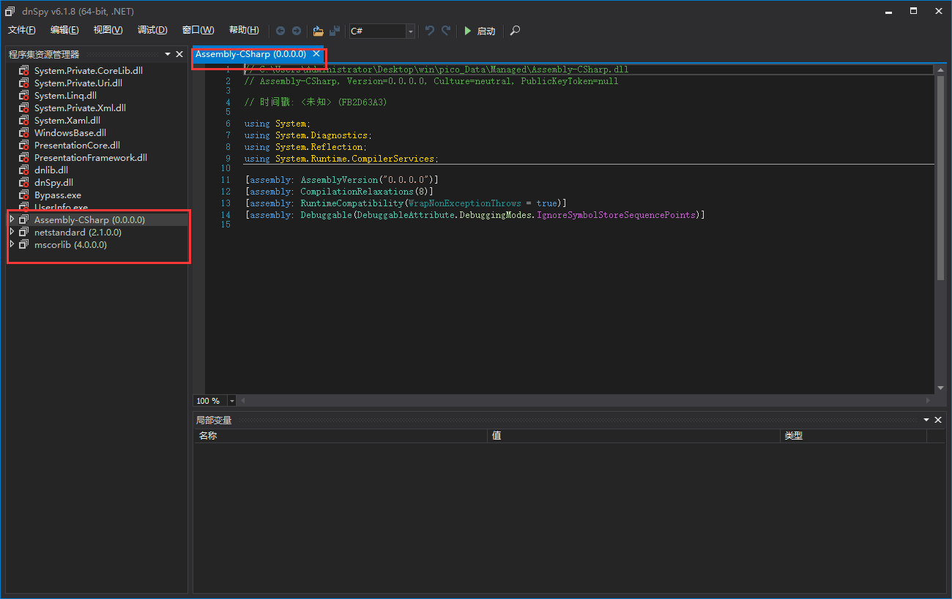Close the Assembly-CSharp document tab
The width and height of the screenshot is (952, 599).
tap(316, 53)
